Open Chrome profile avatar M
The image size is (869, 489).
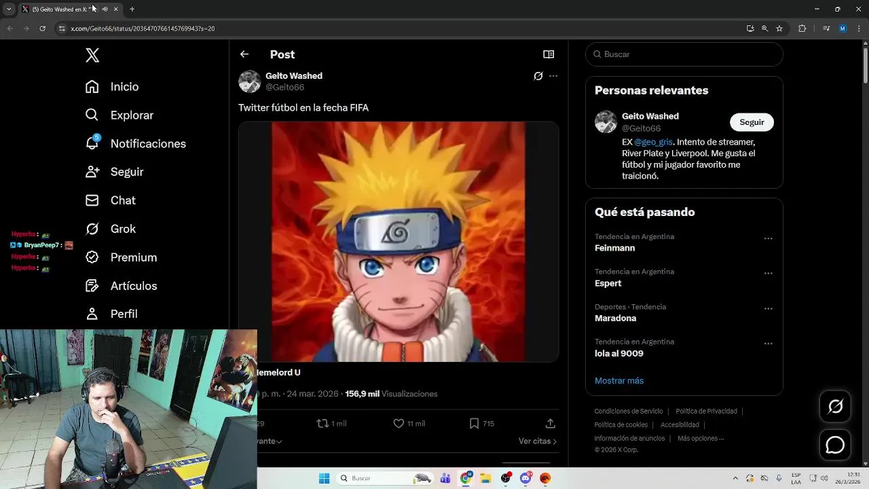tap(843, 29)
